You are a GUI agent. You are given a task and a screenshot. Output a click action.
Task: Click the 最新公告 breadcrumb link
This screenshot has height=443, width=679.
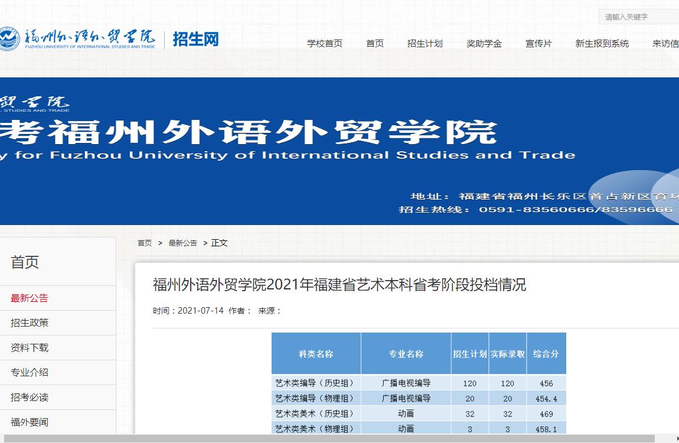tap(183, 243)
